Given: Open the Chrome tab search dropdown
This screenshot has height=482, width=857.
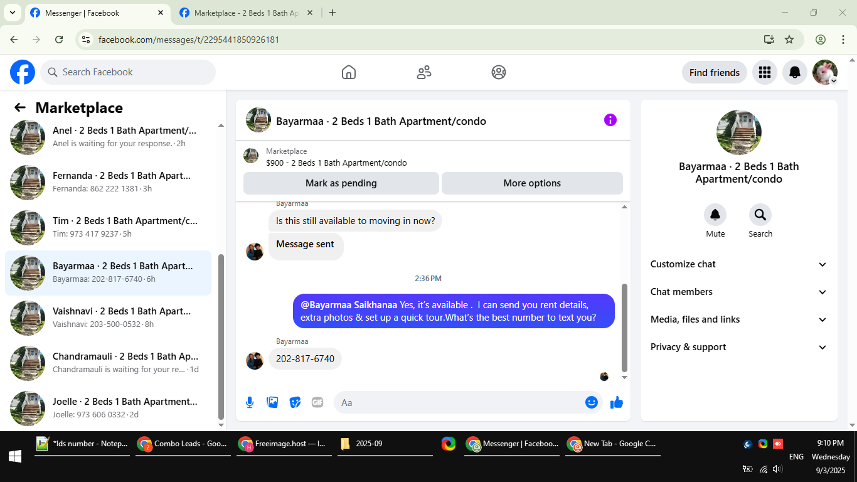Looking at the screenshot, I should point(12,13).
